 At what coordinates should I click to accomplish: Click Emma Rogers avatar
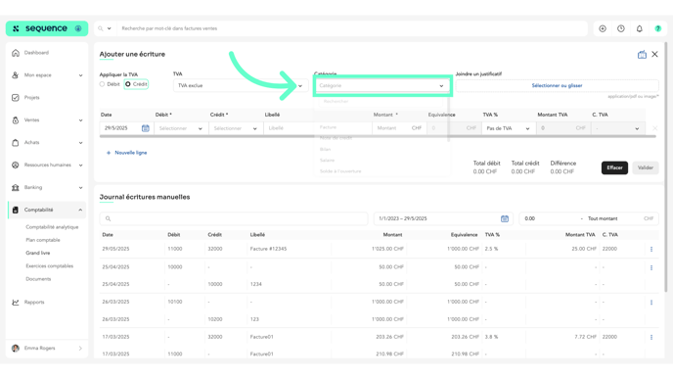point(16,348)
